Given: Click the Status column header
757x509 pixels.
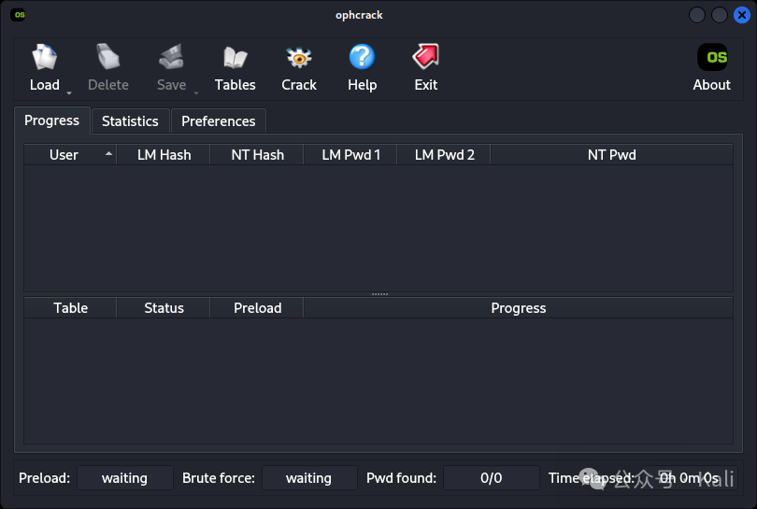Looking at the screenshot, I should (164, 308).
